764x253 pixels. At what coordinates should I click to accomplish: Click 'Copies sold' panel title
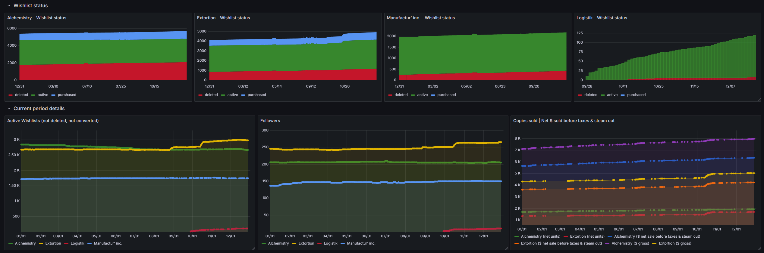(x=564, y=121)
